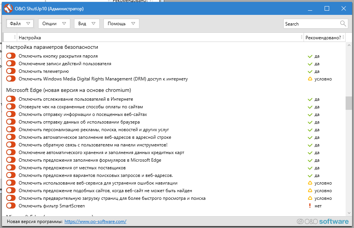354x228 pixels.
Task: Click green checkmark for Internet user tracking row
Action: (x=310, y=100)
